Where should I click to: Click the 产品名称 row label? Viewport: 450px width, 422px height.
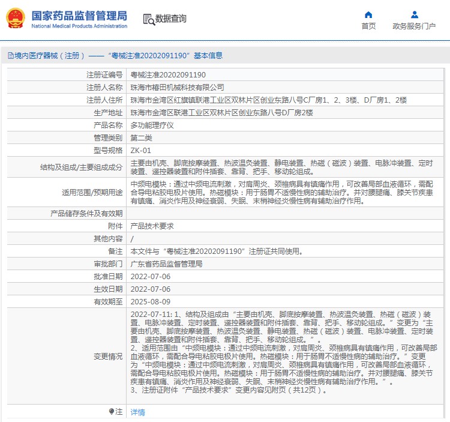(x=108, y=125)
